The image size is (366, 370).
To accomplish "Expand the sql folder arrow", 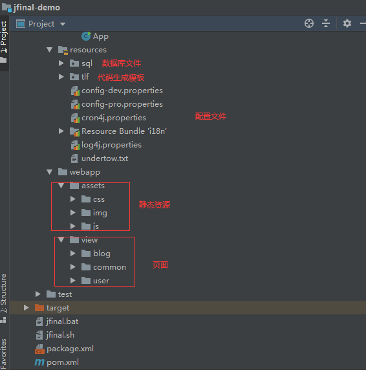I will (x=61, y=63).
